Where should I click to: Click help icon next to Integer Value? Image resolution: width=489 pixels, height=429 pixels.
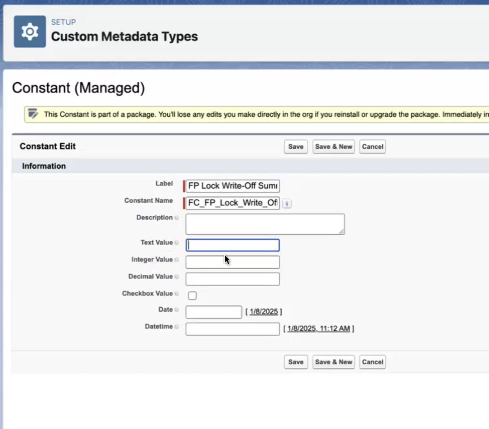tap(177, 260)
